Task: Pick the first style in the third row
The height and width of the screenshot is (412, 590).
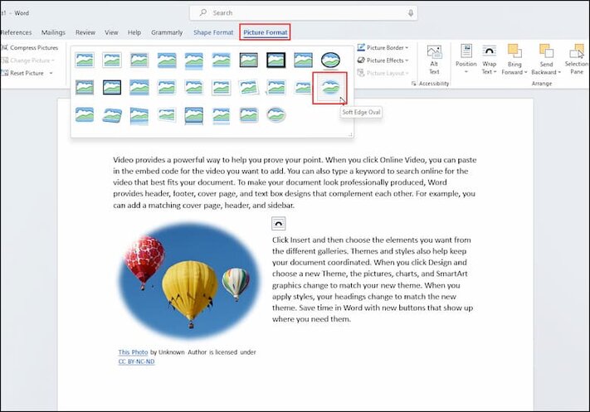Action: tap(85, 114)
